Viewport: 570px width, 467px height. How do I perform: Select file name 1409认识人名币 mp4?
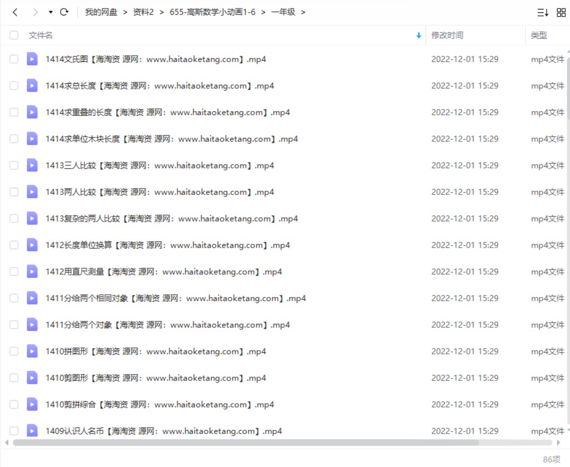[x=164, y=431]
